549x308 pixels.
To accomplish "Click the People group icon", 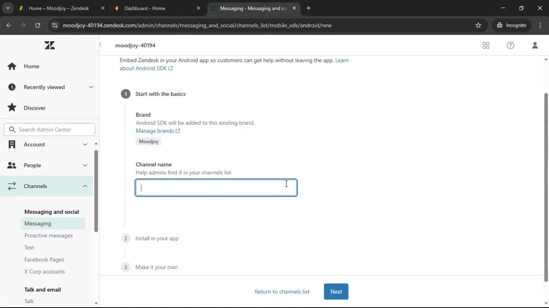I will [x=12, y=165].
